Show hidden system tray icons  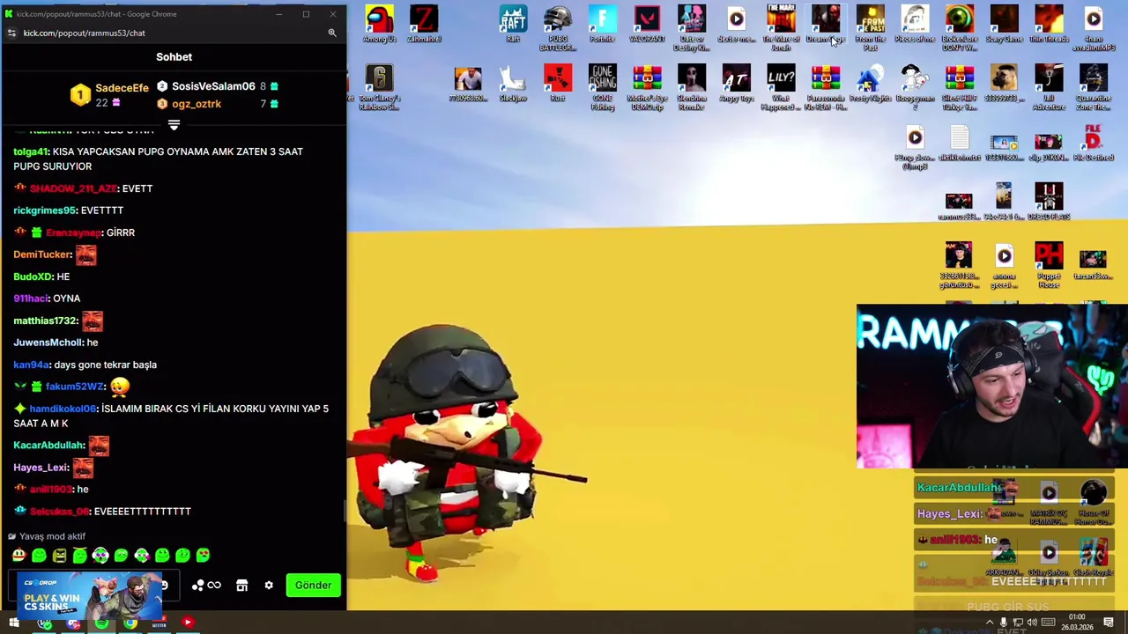click(990, 623)
